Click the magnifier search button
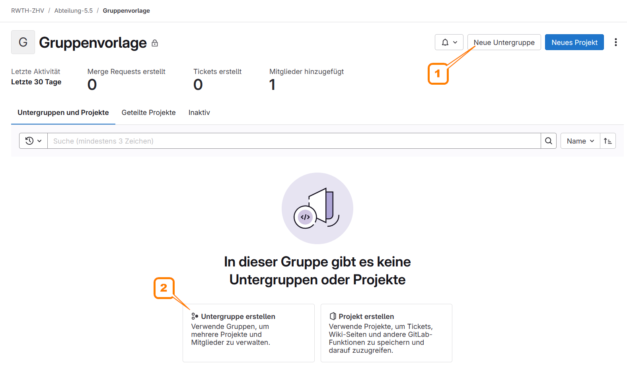The height and width of the screenshot is (379, 627). 548,141
